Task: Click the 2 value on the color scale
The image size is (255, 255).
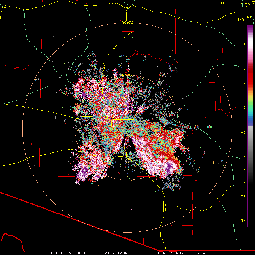Action: (x=245, y=95)
